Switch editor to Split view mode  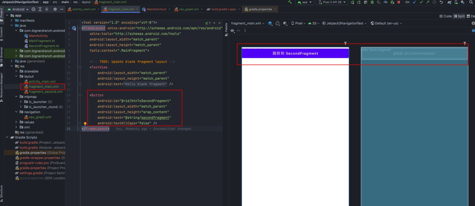click(x=459, y=16)
